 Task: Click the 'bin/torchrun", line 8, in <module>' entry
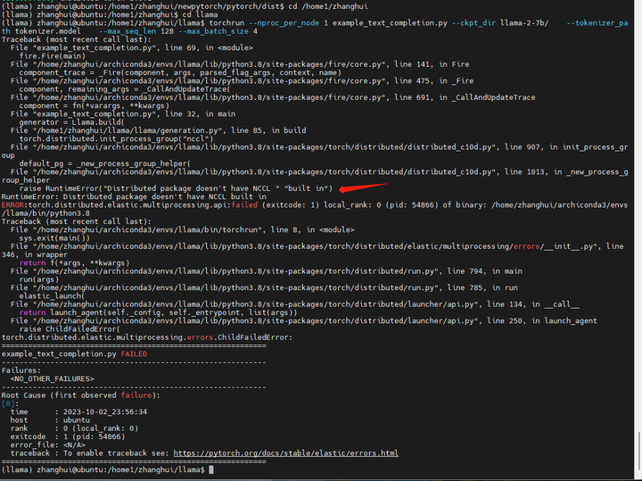click(182, 230)
